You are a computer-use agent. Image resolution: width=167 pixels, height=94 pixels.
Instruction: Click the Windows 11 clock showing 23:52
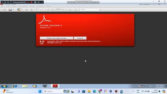pyautogui.click(x=154, y=91)
